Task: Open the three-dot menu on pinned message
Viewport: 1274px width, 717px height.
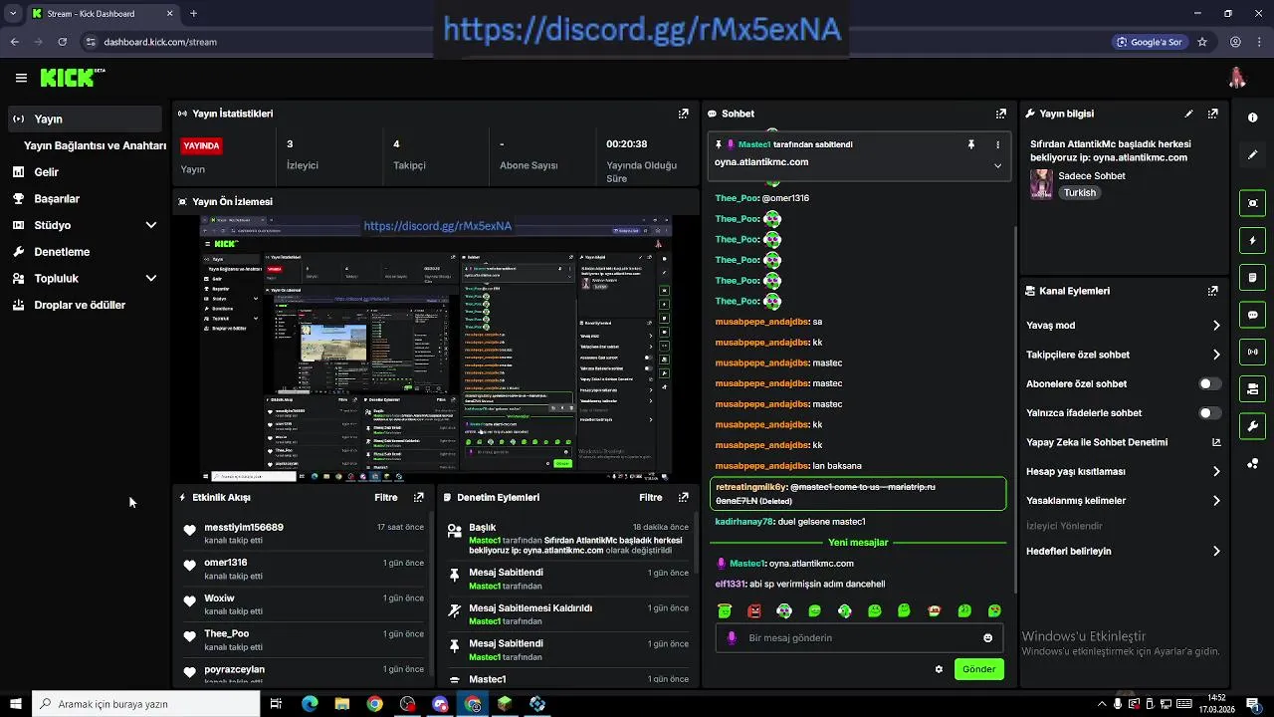Action: click(x=997, y=144)
